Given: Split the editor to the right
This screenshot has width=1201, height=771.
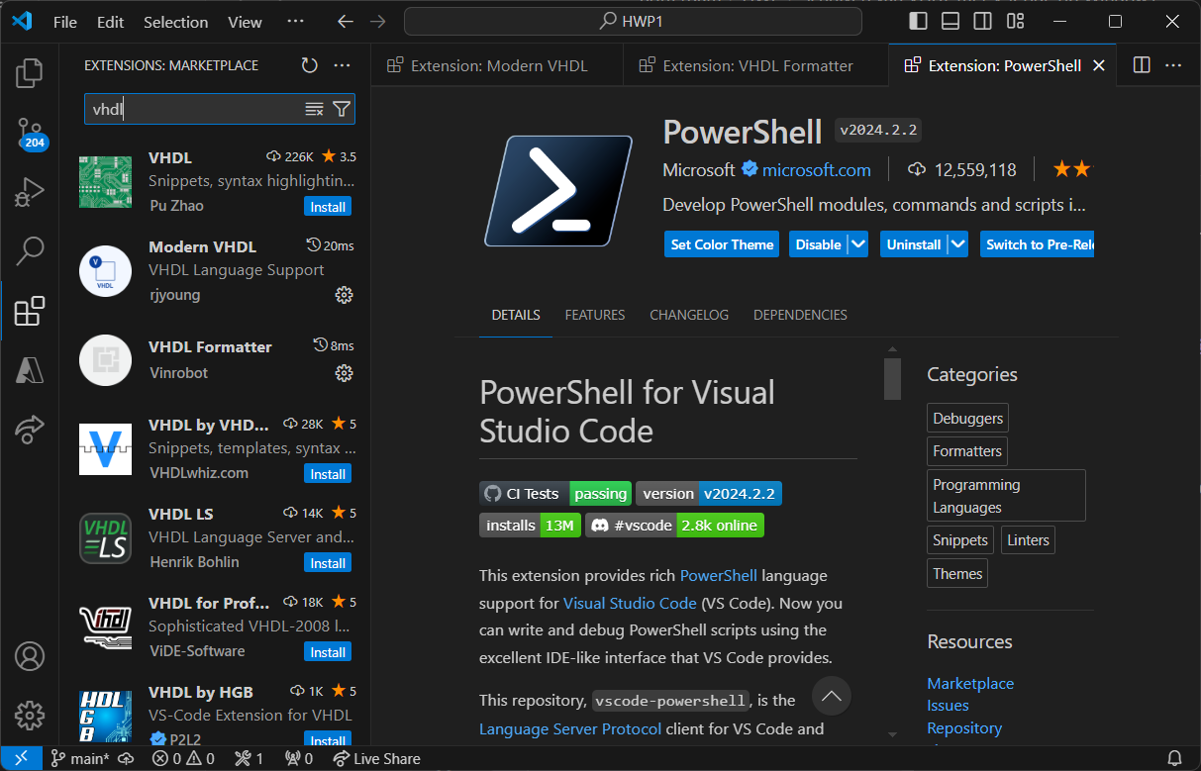Looking at the screenshot, I should coord(1142,65).
